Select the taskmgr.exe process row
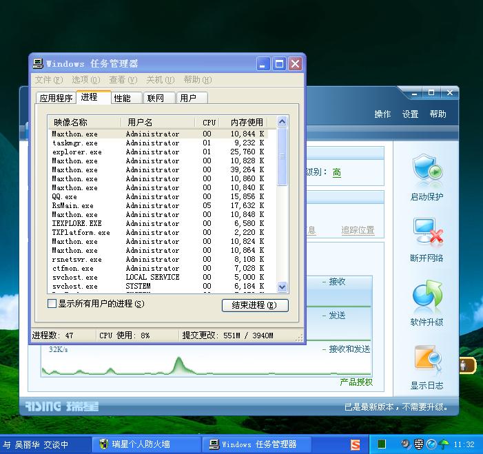This screenshot has height=454, width=483. [158, 143]
